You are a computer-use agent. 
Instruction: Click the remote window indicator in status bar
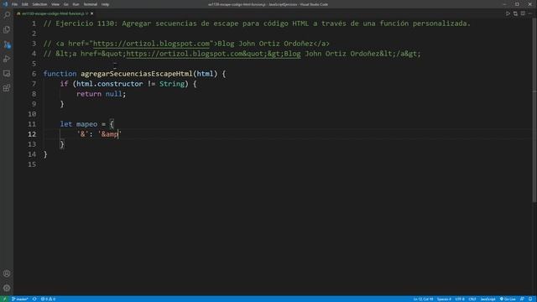[4, 299]
